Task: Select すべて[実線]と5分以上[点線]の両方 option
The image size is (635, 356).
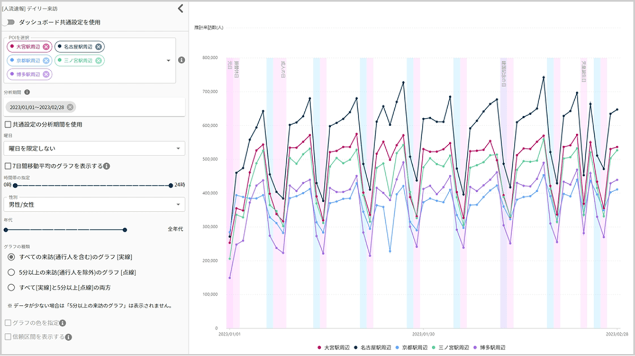Action: click(11, 287)
